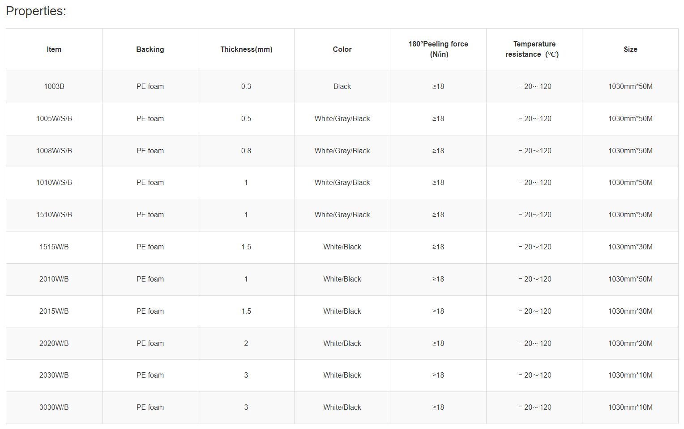Select the Thickness(mm) header cell

[246, 49]
